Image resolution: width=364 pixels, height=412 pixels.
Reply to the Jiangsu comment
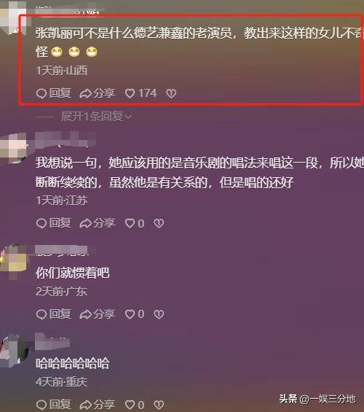[53, 223]
